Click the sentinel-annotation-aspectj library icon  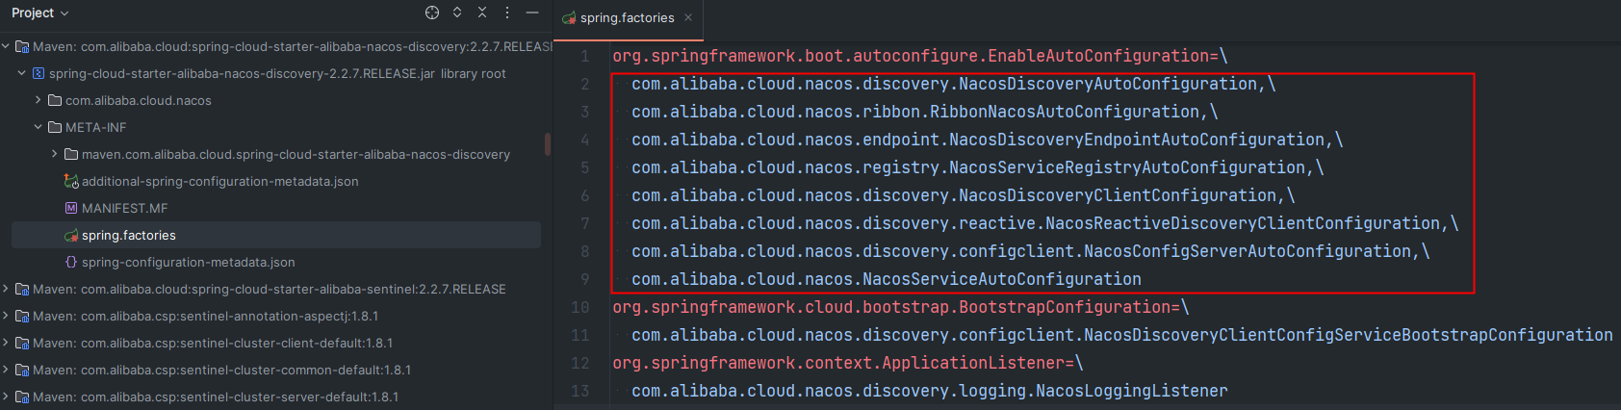[22, 316]
